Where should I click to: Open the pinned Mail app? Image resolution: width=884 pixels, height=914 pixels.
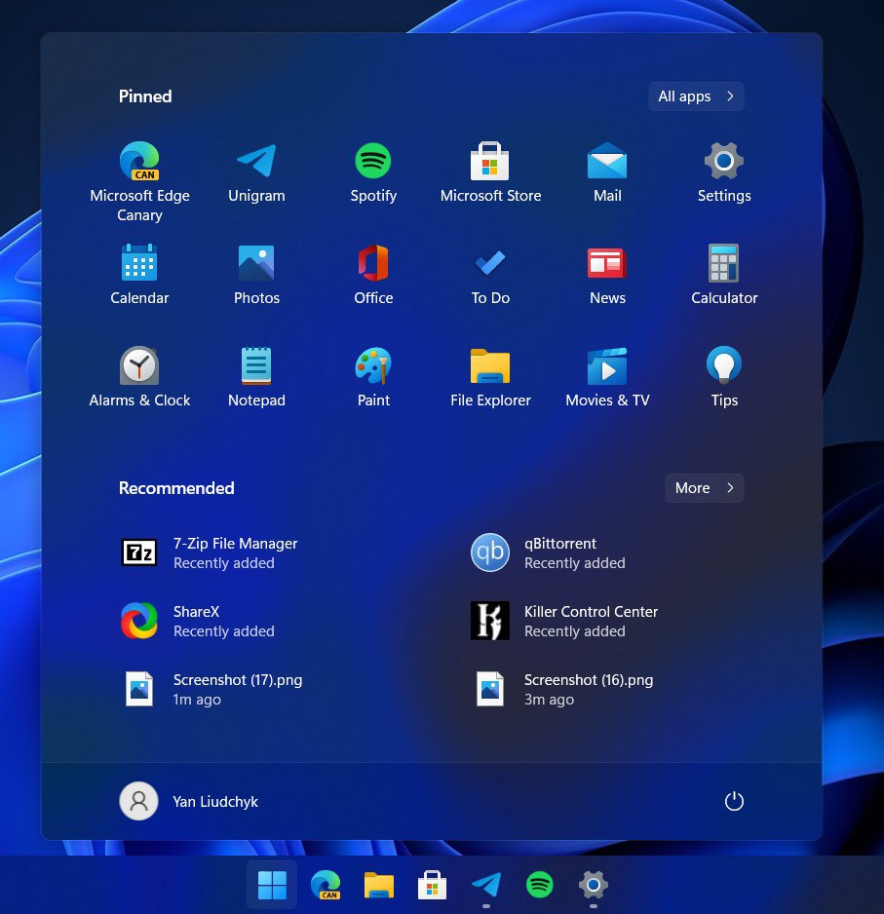[607, 171]
